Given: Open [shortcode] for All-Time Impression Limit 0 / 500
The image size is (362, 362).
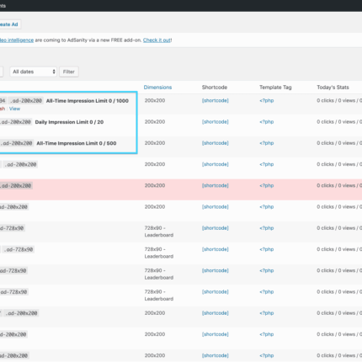Looking at the screenshot, I should (x=216, y=143).
